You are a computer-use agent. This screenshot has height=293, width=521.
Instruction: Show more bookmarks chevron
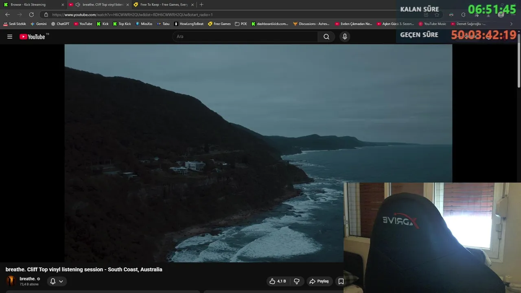point(512,24)
